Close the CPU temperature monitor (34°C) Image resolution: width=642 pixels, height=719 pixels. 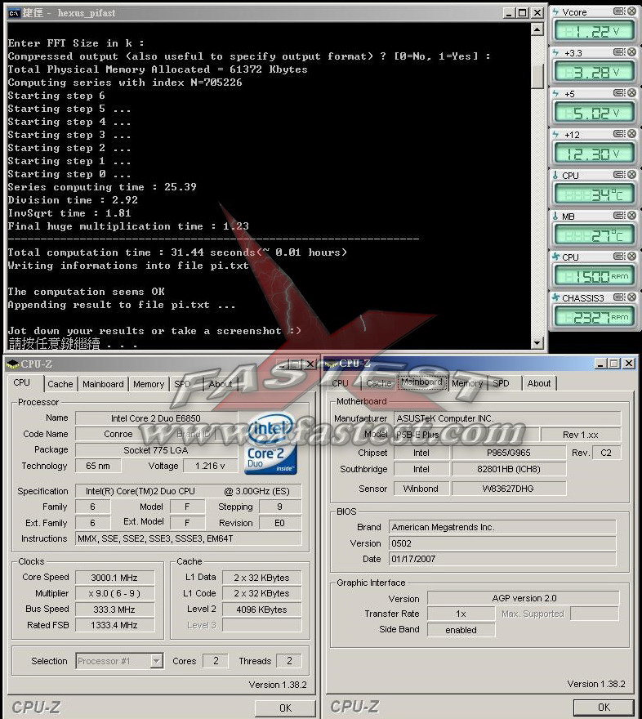pos(631,175)
